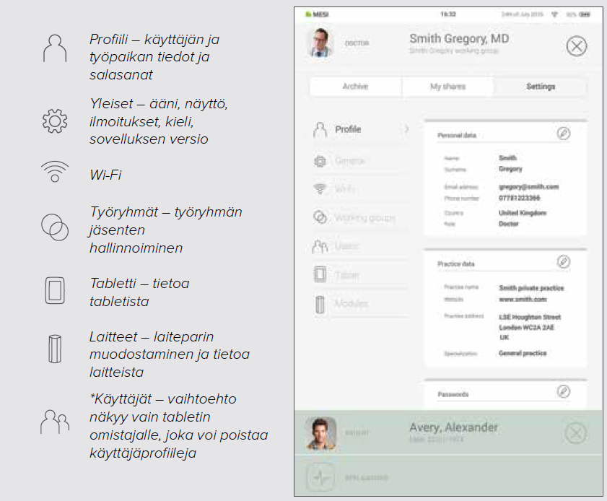Click the Wi-Fi legend text
This screenshot has width=607, height=501.
click(105, 175)
